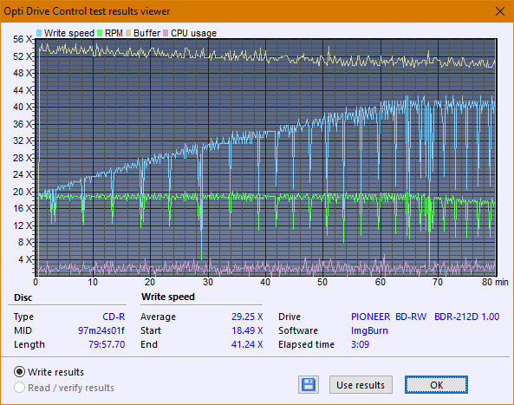Click the ImgBurn software label
The height and width of the screenshot is (405, 514).
click(x=369, y=330)
